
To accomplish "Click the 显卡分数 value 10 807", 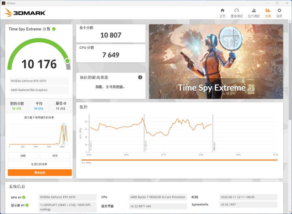I will tap(111, 35).
